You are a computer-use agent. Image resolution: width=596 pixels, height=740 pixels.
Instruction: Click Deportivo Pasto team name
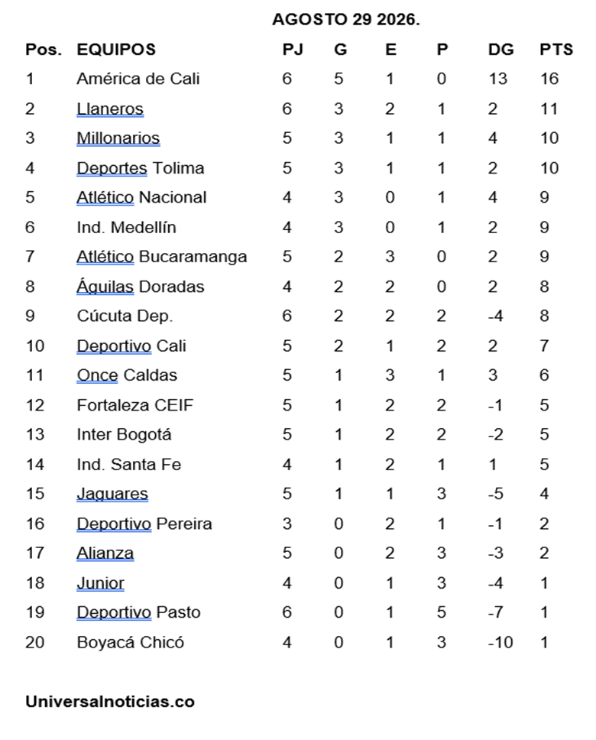[139, 612]
